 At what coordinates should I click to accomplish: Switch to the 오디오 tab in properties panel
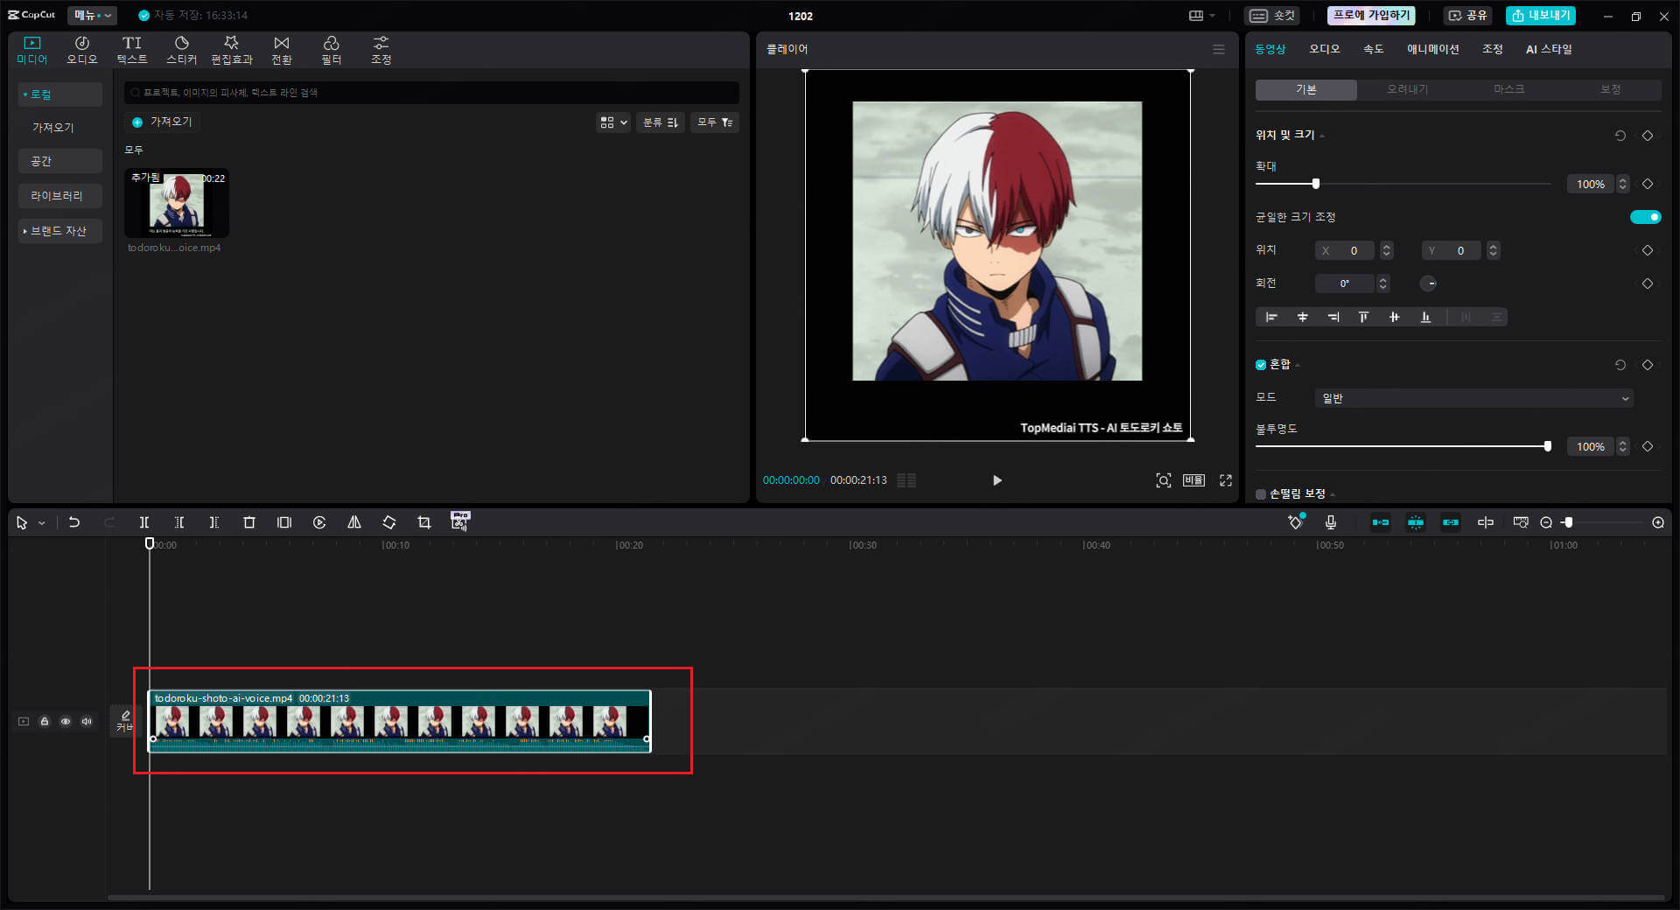(x=1324, y=49)
